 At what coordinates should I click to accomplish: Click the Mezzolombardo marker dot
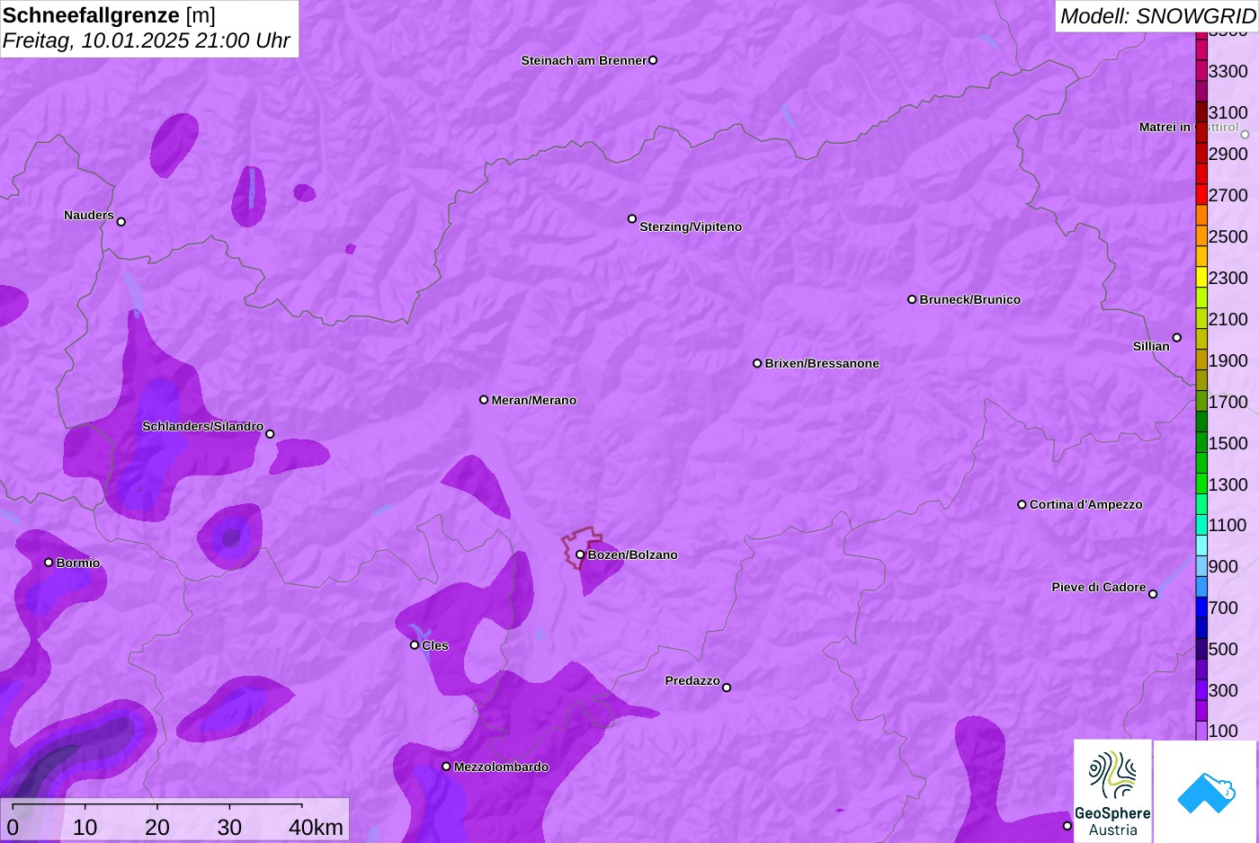446,767
